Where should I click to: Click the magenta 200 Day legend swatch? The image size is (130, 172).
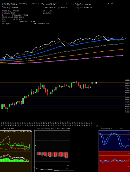click(3, 10)
